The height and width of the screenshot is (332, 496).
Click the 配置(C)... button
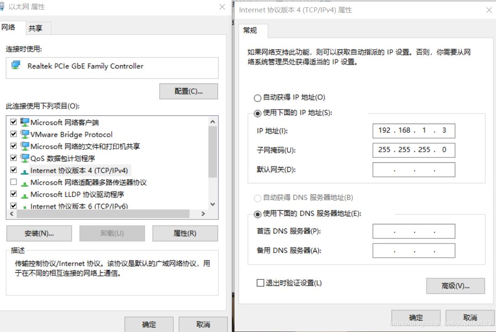pos(188,91)
